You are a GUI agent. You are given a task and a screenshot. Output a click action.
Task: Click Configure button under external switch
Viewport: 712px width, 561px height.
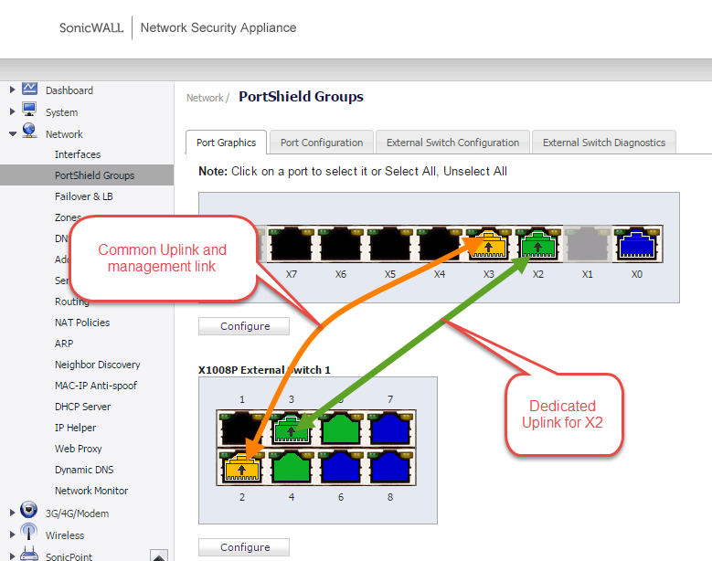pyautogui.click(x=244, y=547)
